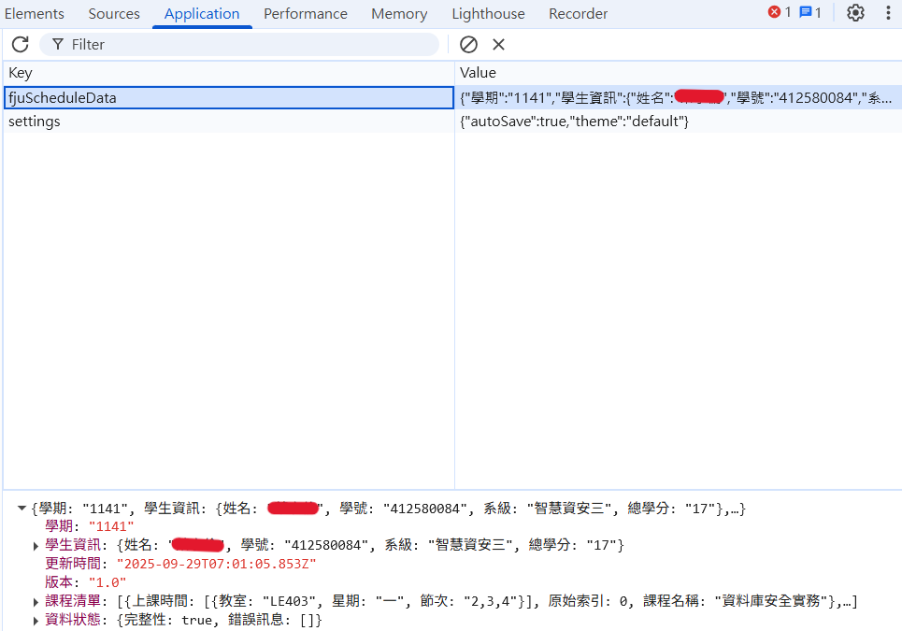Open the DevTools three-dot menu
Screen dimensions: 902x631
pos(888,13)
